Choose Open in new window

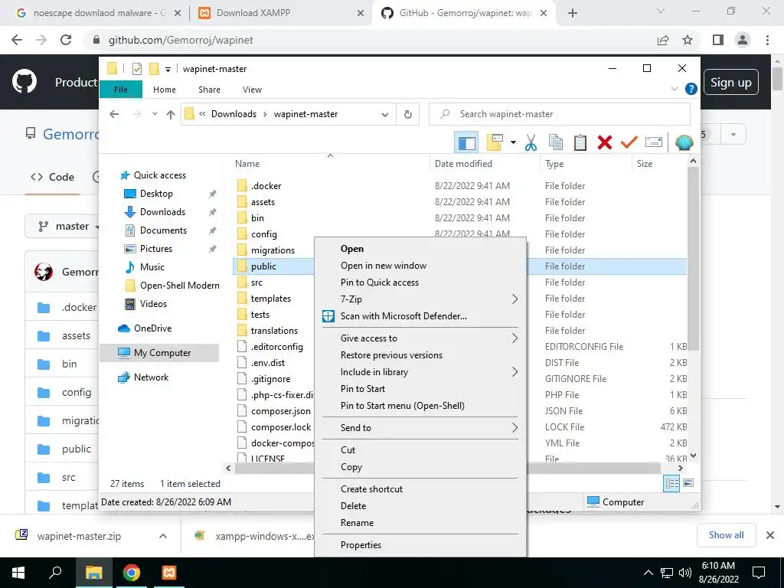pos(420,266)
